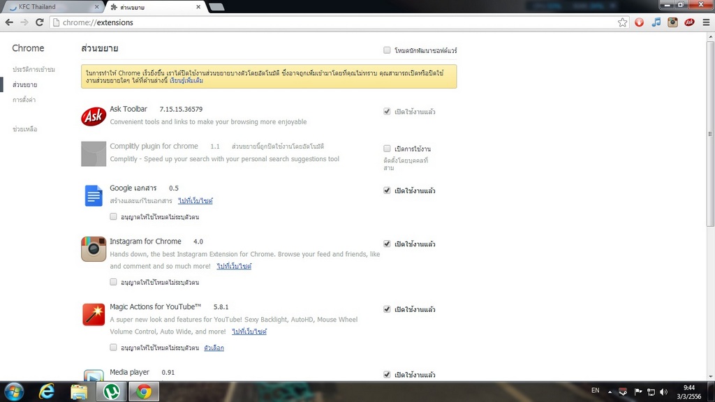The width and height of the screenshot is (715, 402).
Task: Click the Media player extension name
Action: [129, 373]
